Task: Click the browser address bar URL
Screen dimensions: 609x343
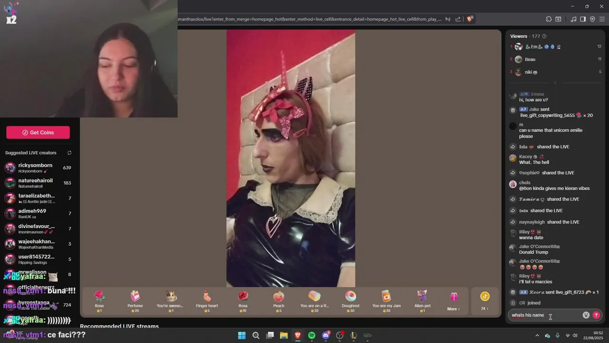Action: click(x=310, y=19)
